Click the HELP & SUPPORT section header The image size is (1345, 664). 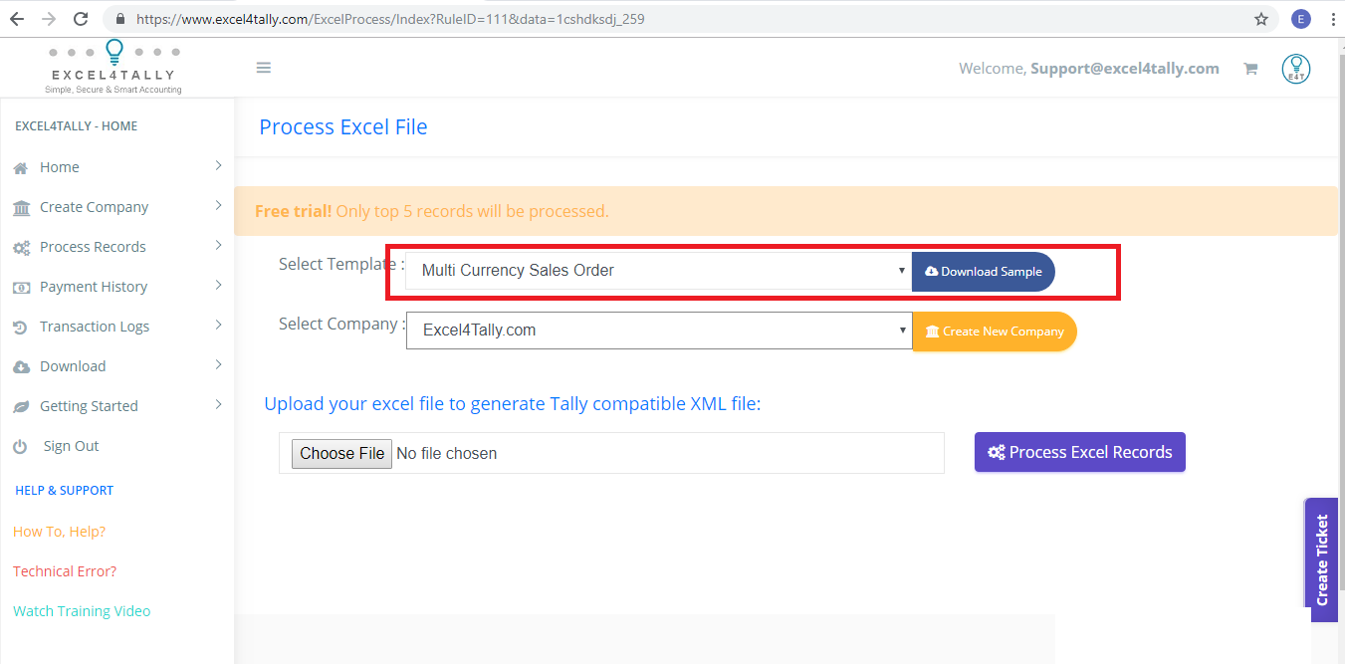tap(65, 491)
